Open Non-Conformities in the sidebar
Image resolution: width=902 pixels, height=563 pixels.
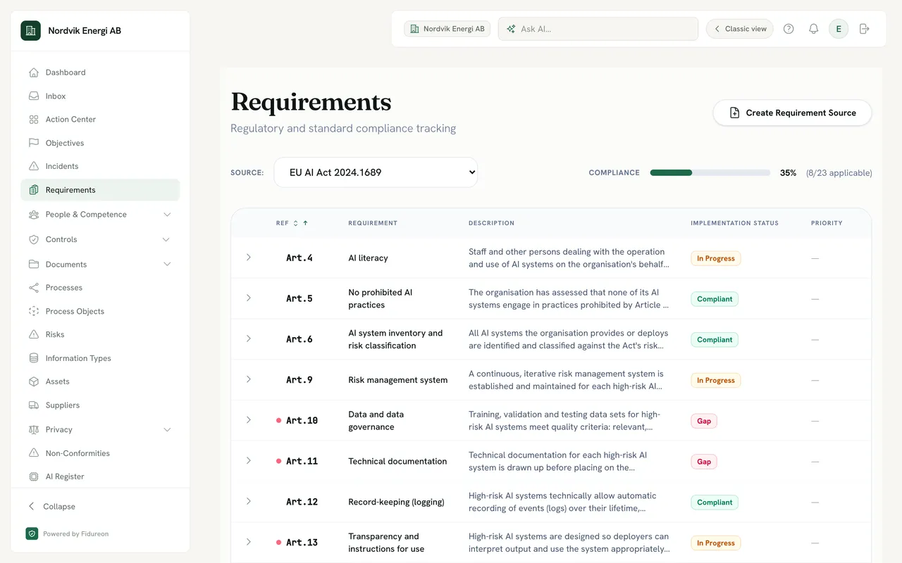[x=100, y=453]
